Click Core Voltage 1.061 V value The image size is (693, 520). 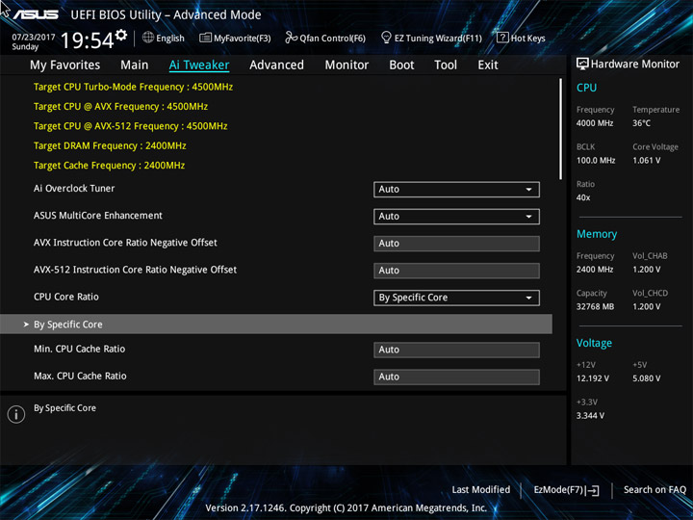tap(646, 161)
